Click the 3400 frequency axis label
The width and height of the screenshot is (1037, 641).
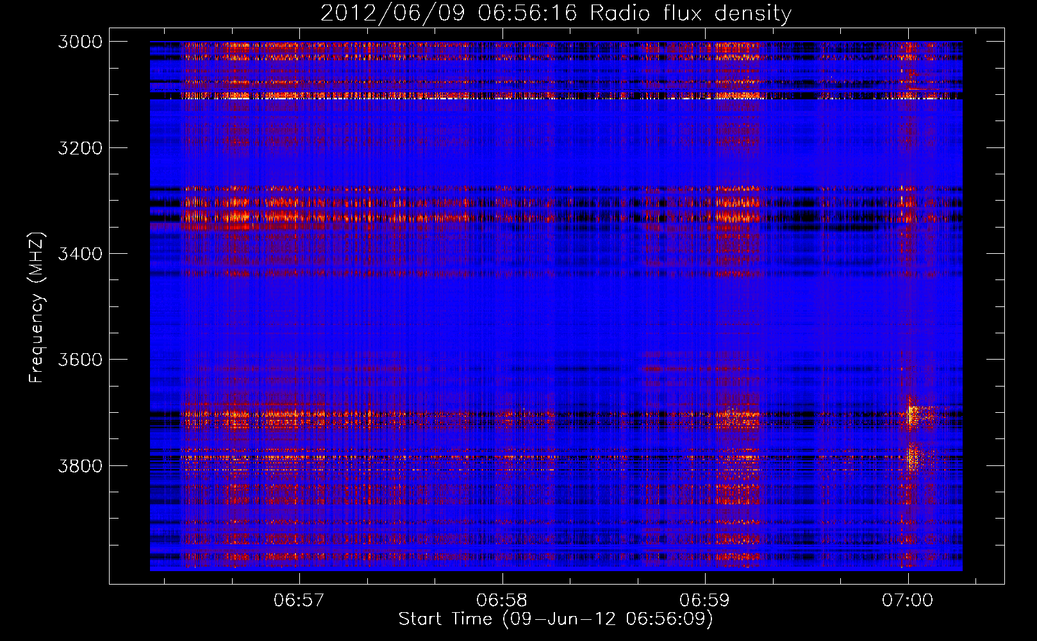[80, 254]
